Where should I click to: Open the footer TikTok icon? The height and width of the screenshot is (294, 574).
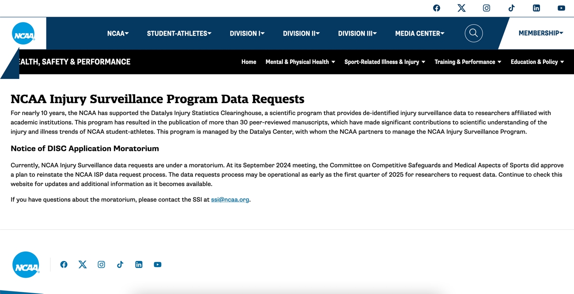(x=120, y=264)
